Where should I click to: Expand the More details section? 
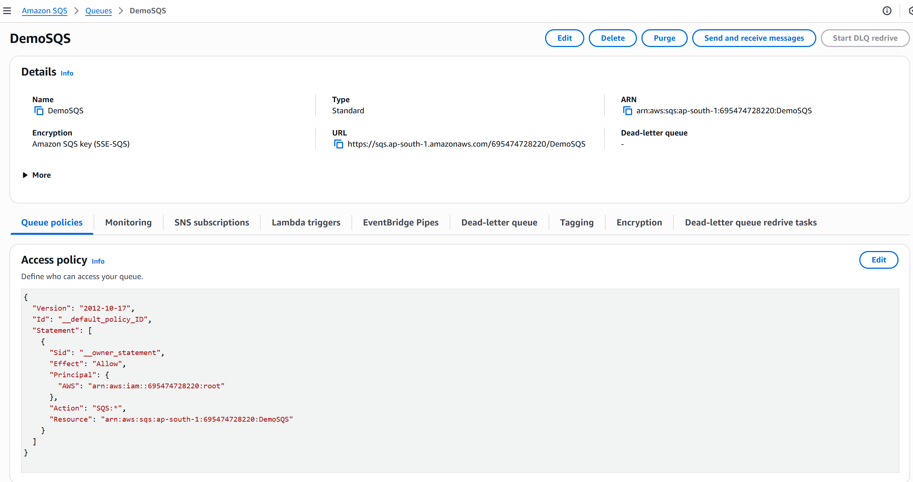[x=36, y=175]
